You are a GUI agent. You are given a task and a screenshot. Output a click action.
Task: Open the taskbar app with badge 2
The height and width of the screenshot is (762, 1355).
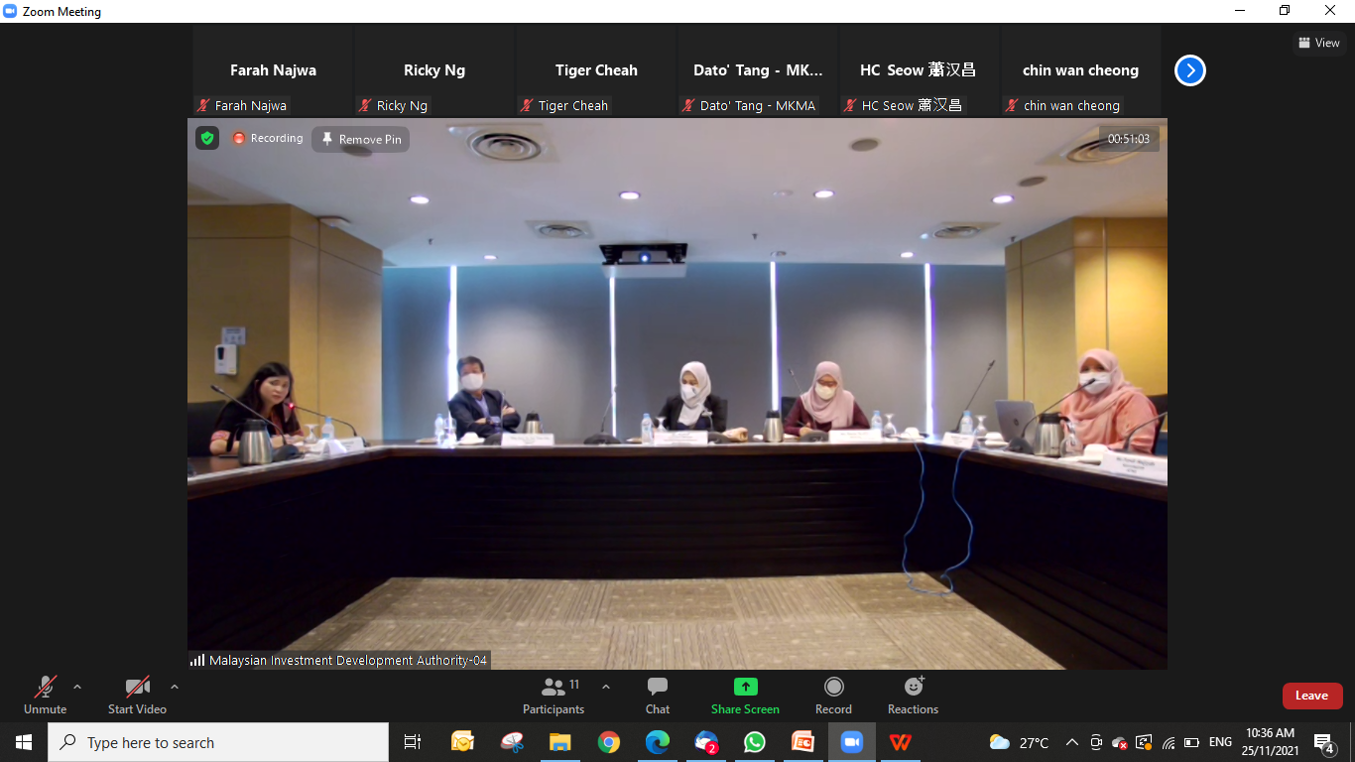[x=706, y=742]
